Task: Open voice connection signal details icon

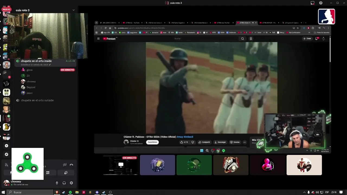Action: coord(7,165)
